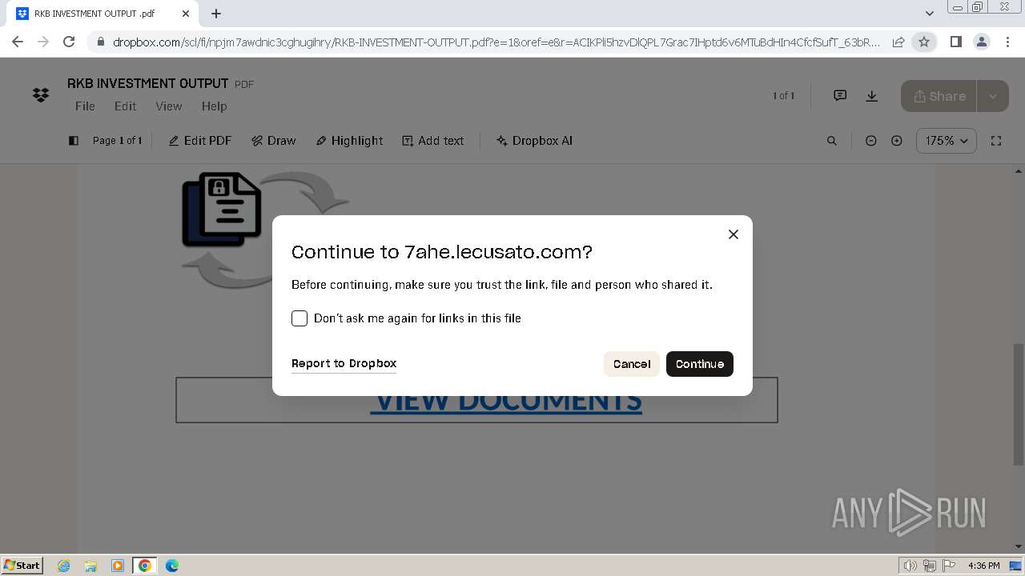Viewport: 1025px width, 576px height.
Task: Click the VIEW DOCUMENTS link in PDF
Action: (506, 402)
